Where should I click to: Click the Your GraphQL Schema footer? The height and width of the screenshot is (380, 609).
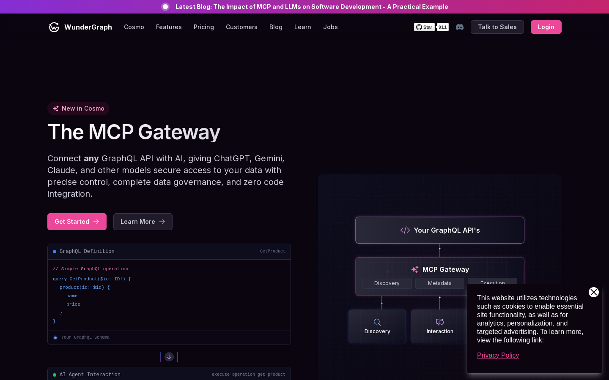coord(169,337)
